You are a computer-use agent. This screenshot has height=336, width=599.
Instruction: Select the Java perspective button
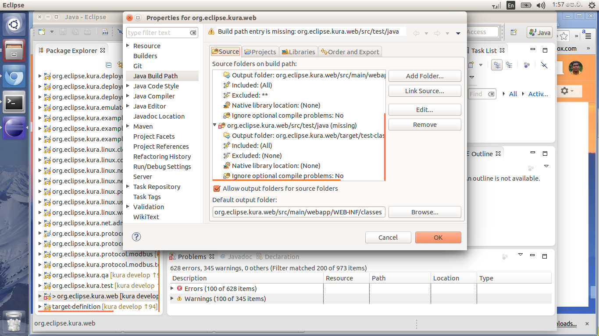tap(539, 32)
